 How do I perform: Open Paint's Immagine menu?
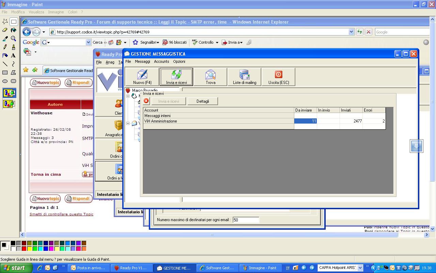click(x=56, y=12)
